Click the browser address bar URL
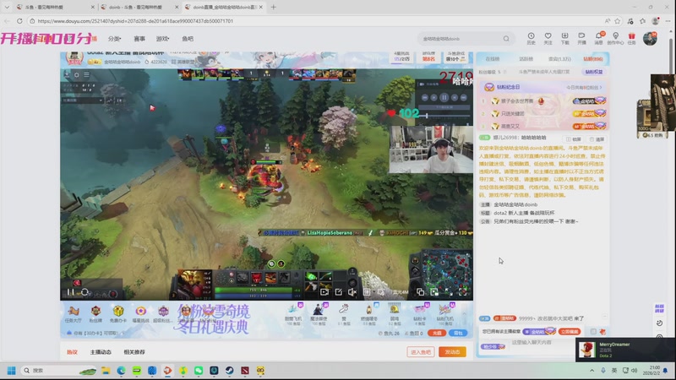676x380 pixels. (x=135, y=20)
